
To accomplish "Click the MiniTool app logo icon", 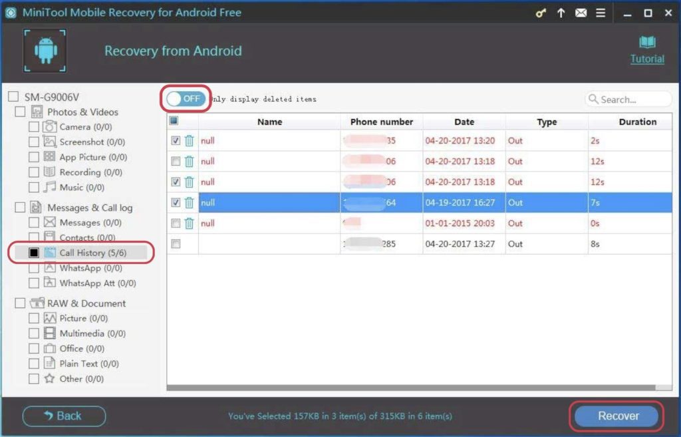I will click(x=11, y=13).
